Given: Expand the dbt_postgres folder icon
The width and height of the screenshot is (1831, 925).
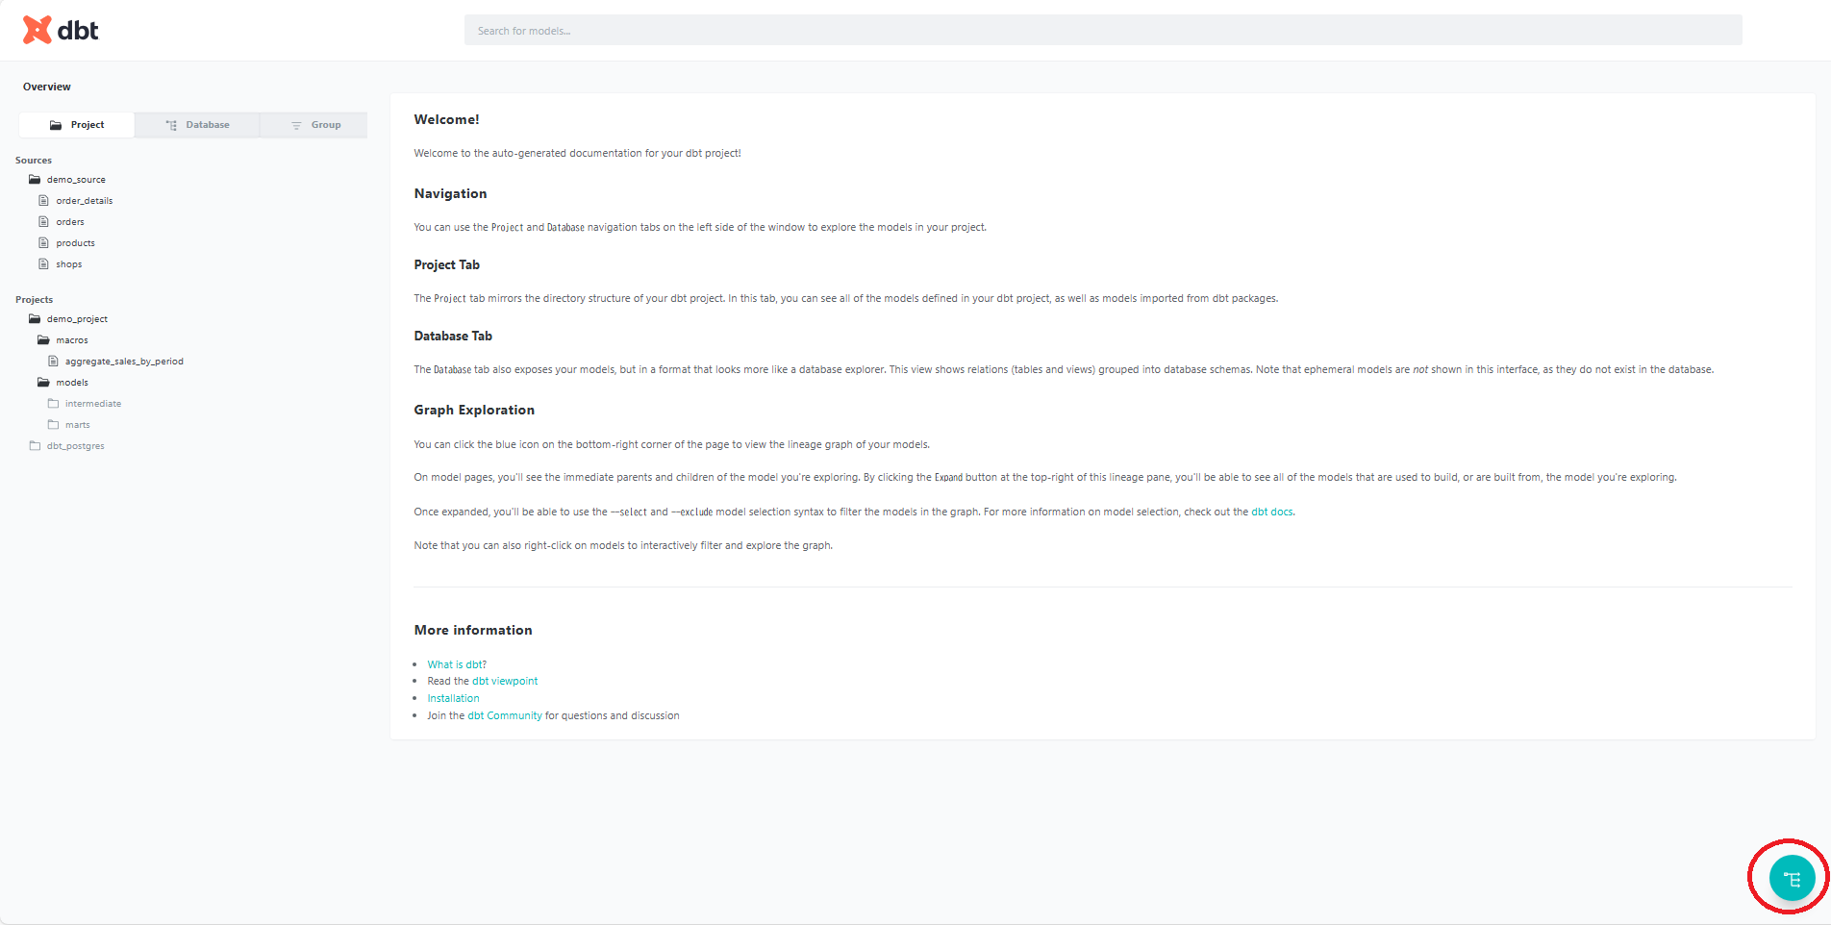Looking at the screenshot, I should 35,446.
